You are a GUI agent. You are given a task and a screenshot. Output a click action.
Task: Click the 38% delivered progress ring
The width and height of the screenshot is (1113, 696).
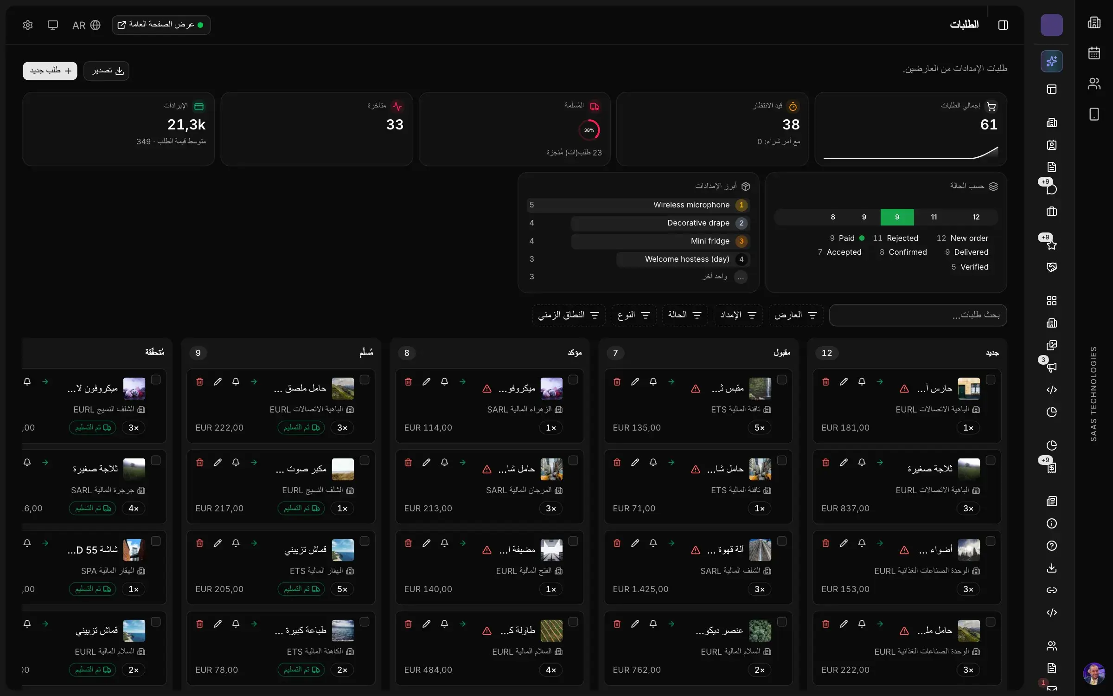point(589,130)
